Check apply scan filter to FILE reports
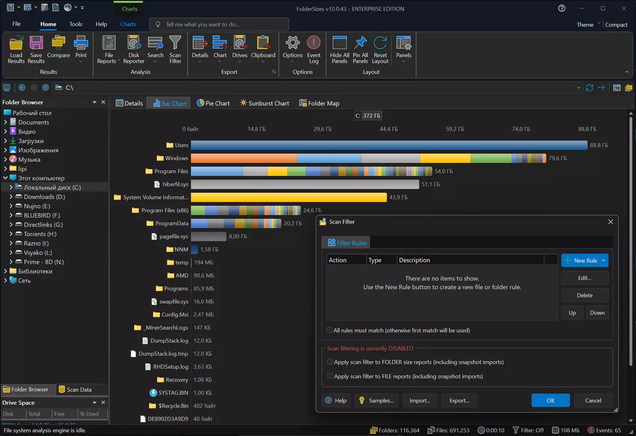The image size is (636, 436). [330, 376]
